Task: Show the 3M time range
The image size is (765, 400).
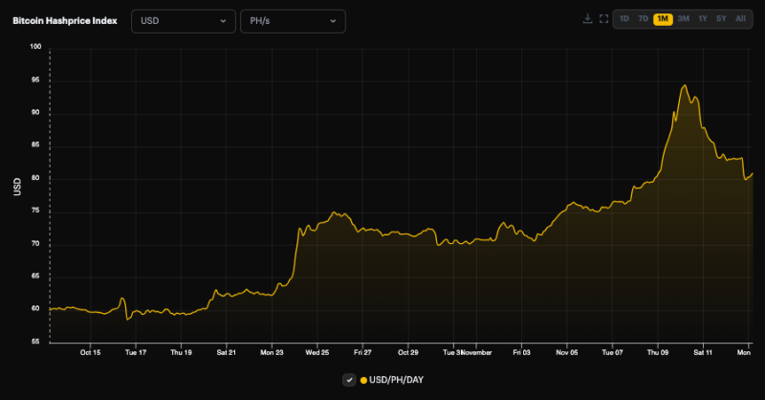Action: coord(683,19)
